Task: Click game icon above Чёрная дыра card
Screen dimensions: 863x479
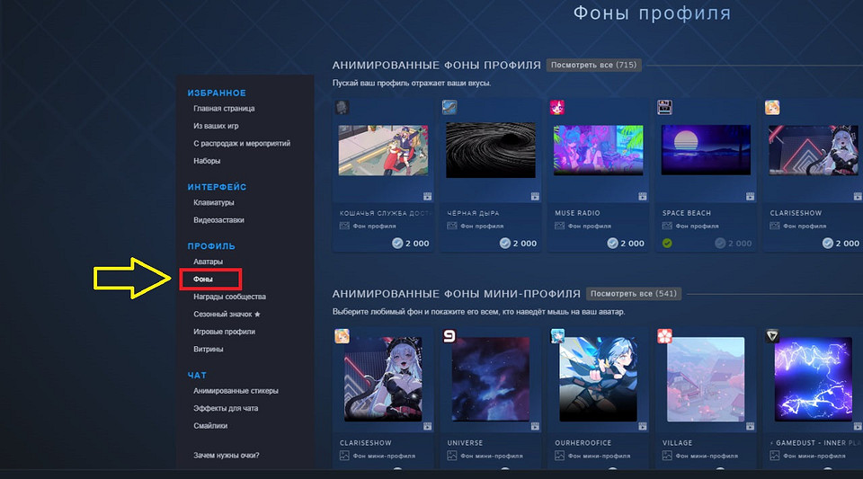Action: [449, 107]
